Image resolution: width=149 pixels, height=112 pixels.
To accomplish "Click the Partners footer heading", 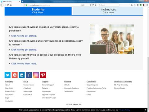I will pyautogui.click(x=68, y=82).
